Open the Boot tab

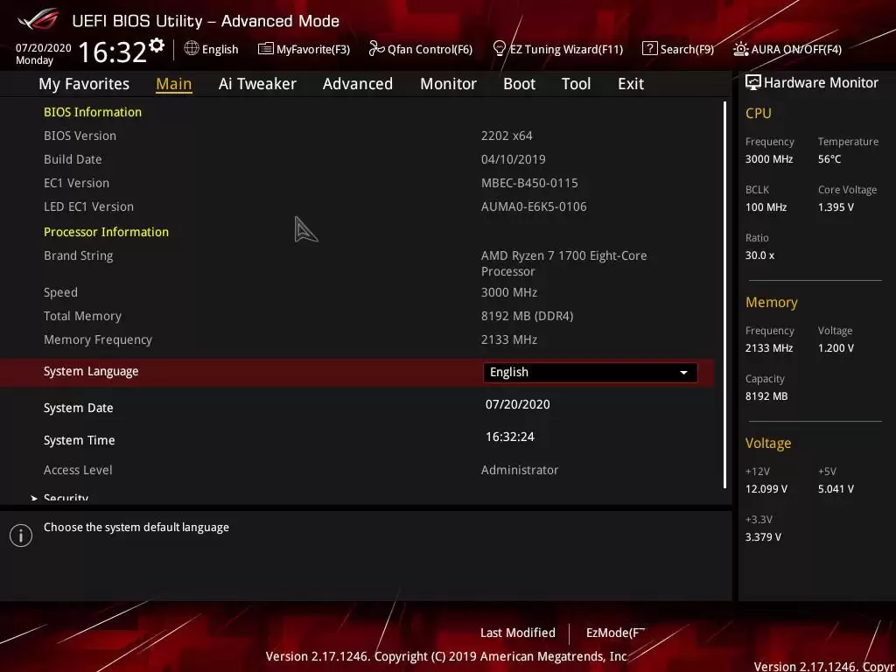519,83
